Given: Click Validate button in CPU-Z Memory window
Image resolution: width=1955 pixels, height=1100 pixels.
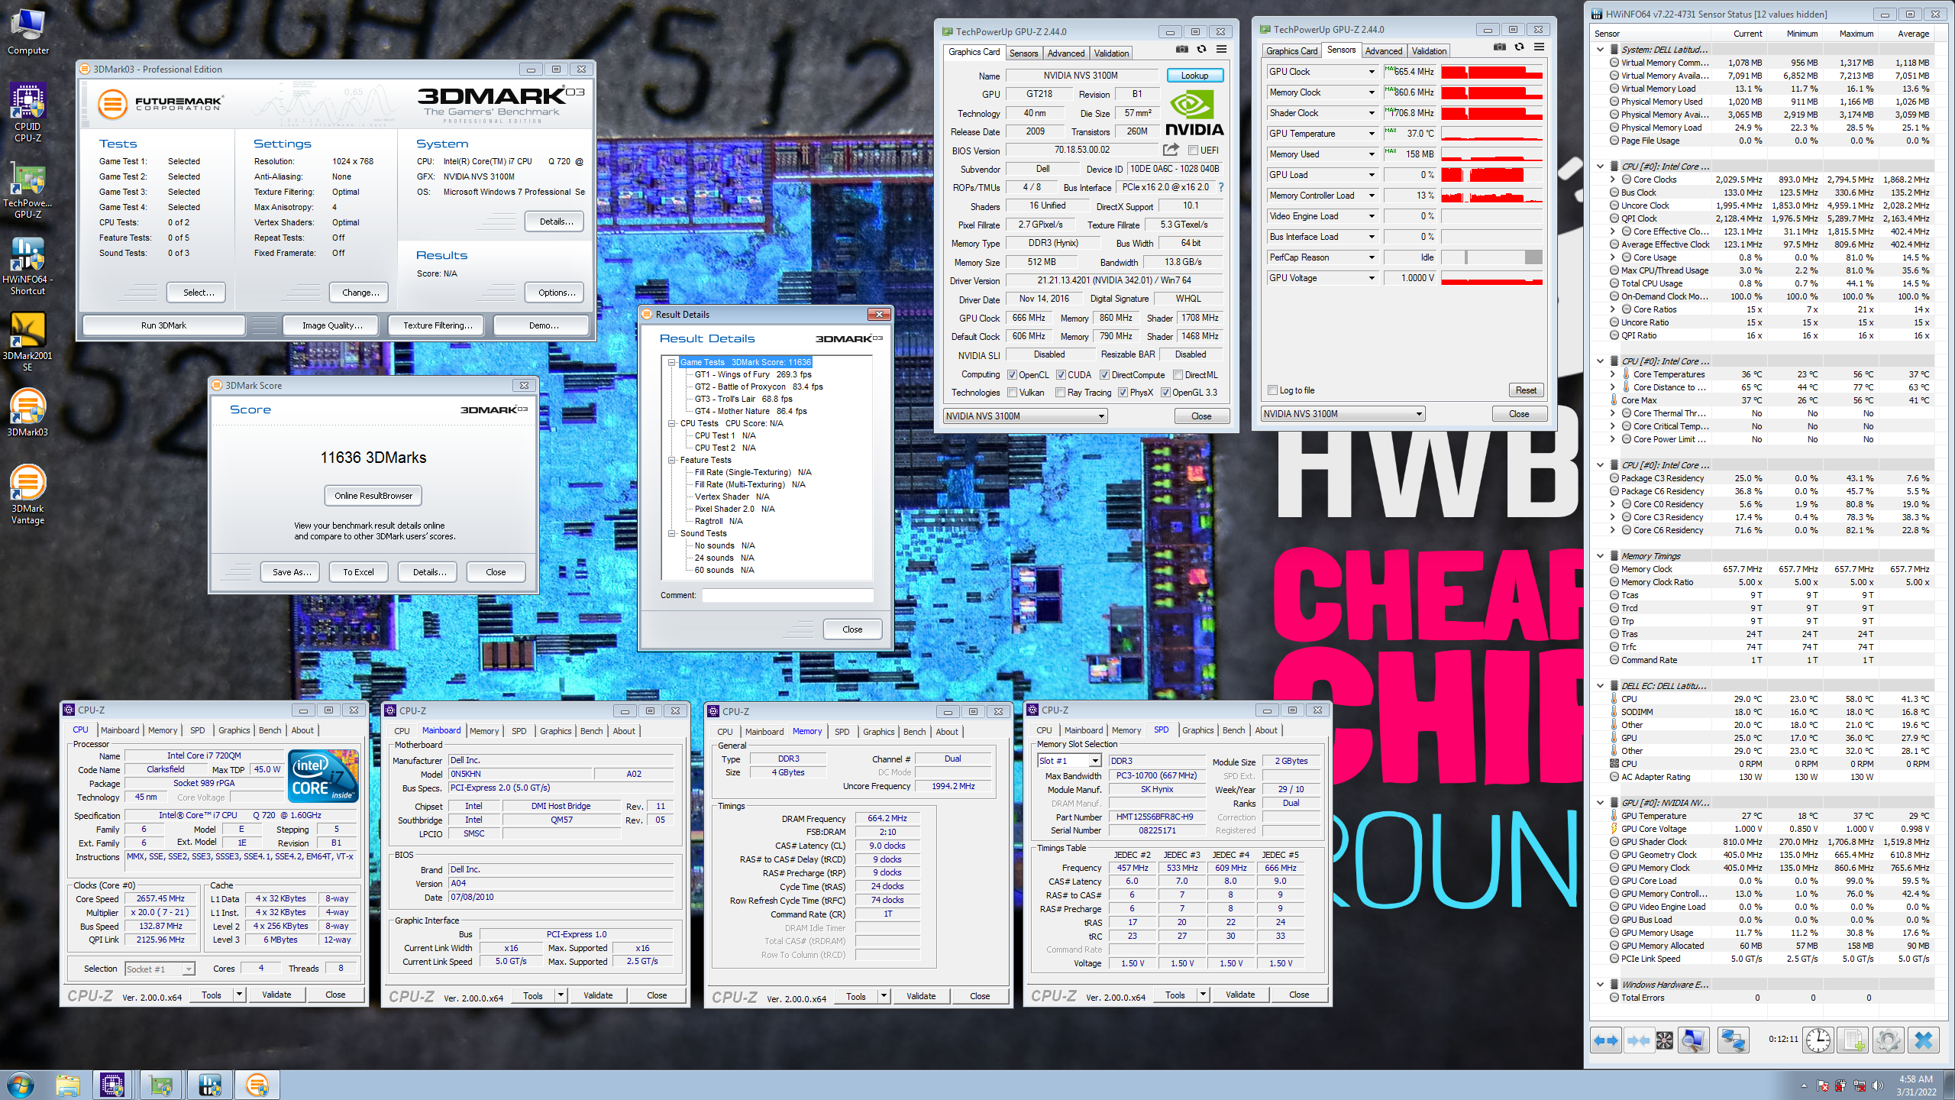Looking at the screenshot, I should pyautogui.click(x=920, y=996).
